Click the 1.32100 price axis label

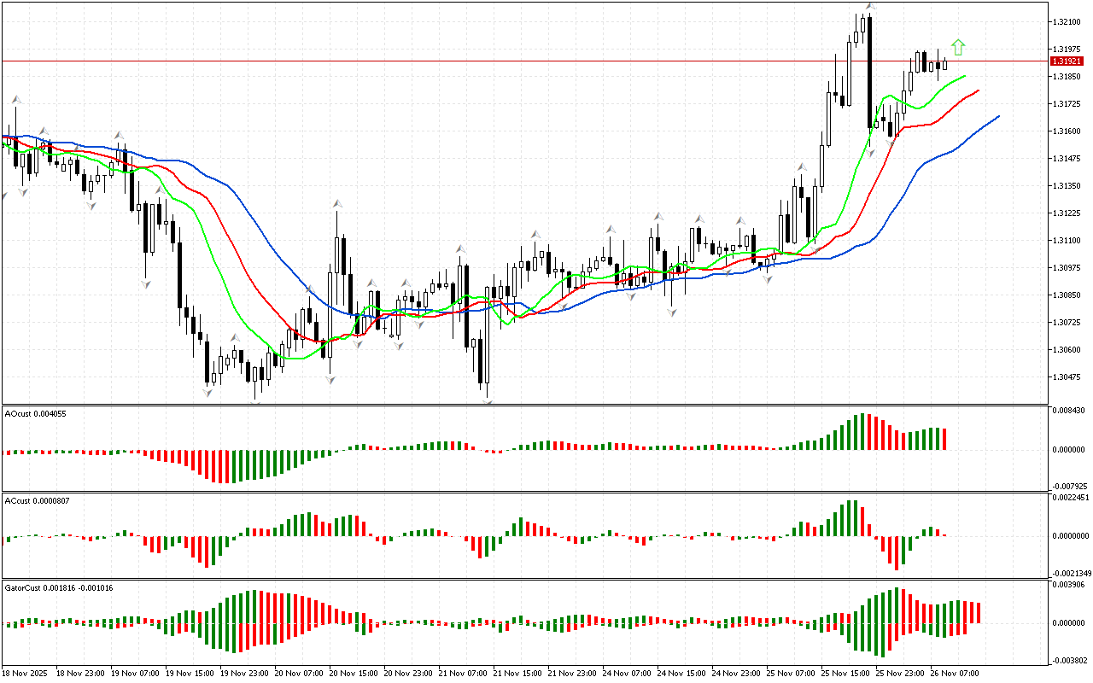tap(1066, 21)
